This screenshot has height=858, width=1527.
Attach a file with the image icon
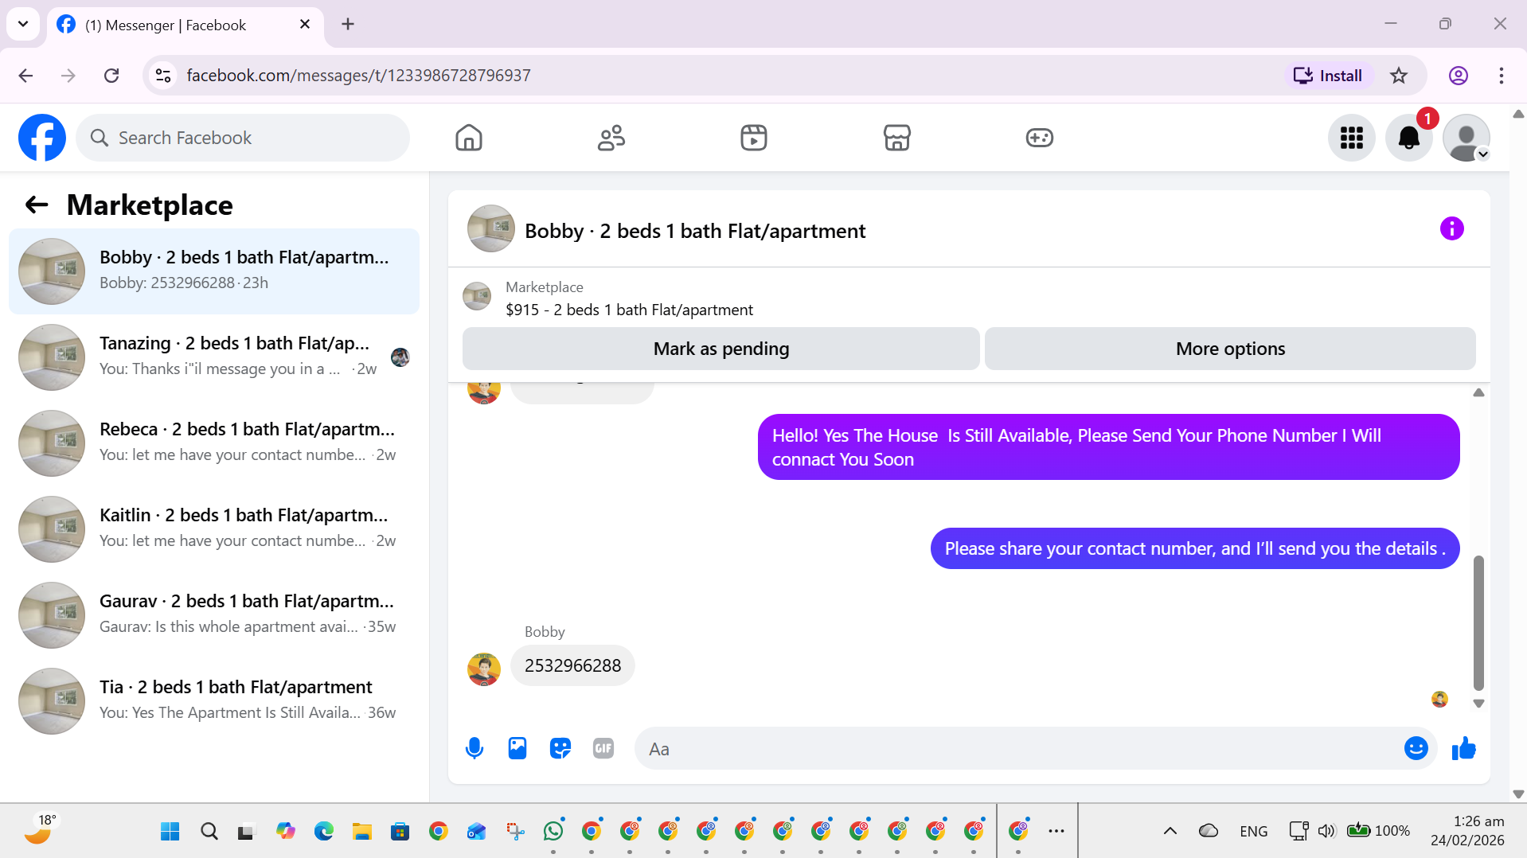(x=517, y=748)
